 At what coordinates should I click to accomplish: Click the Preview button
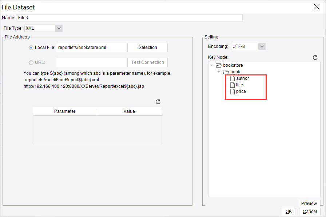(x=309, y=204)
